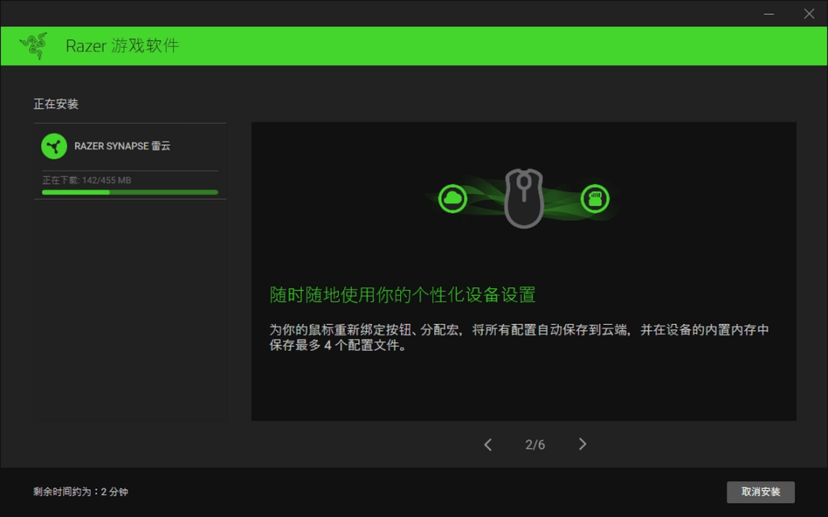
Task: Click the 正在安装 section heading
Action: [x=56, y=104]
